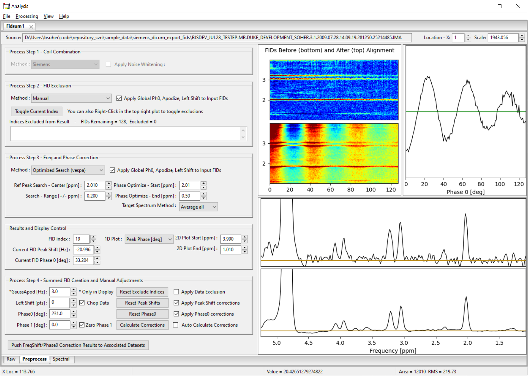This screenshot has width=528, height=376.
Task: Click Calculate Corrections
Action: click(x=142, y=325)
